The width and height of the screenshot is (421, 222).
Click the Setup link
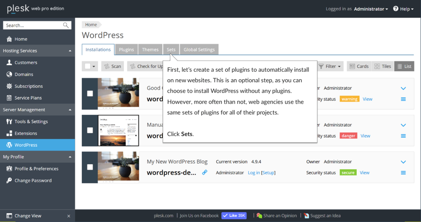point(268,172)
